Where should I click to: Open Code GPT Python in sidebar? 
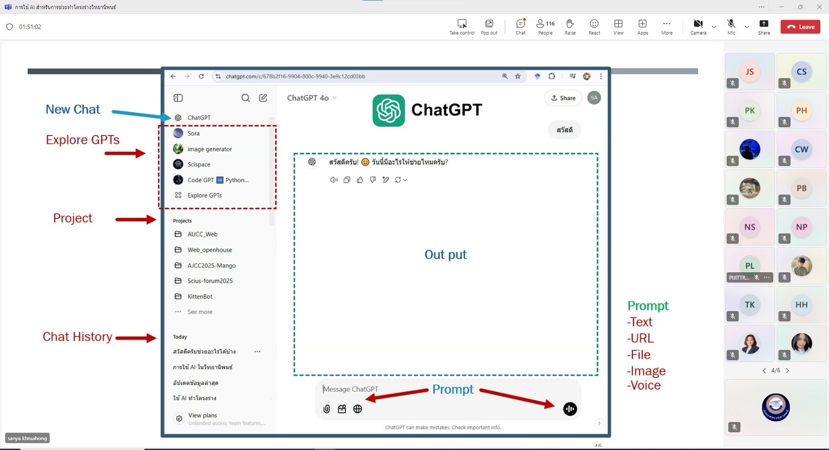pos(218,180)
